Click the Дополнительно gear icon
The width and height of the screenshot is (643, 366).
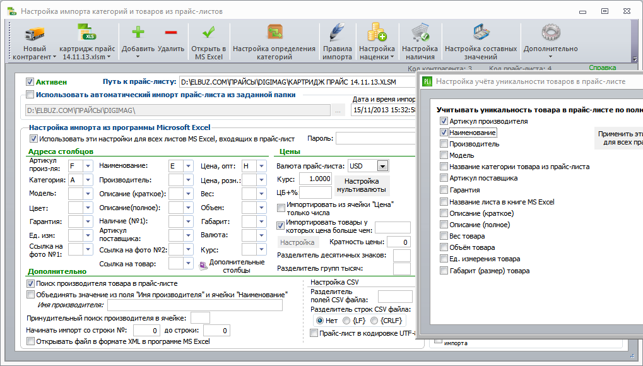[x=550, y=33]
